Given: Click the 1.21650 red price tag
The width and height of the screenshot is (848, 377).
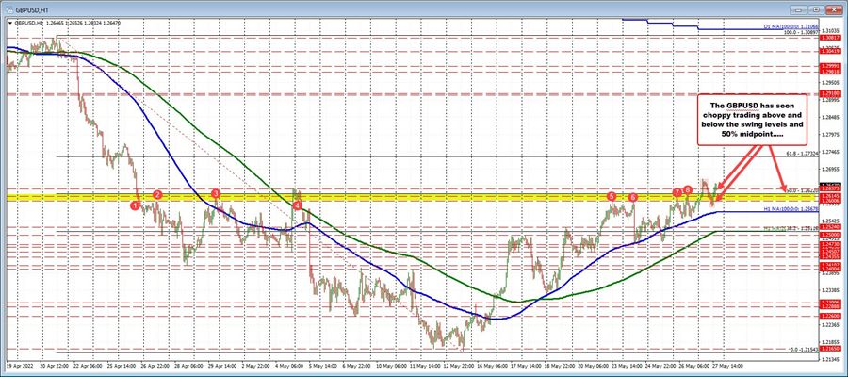Looking at the screenshot, I should click(x=830, y=349).
